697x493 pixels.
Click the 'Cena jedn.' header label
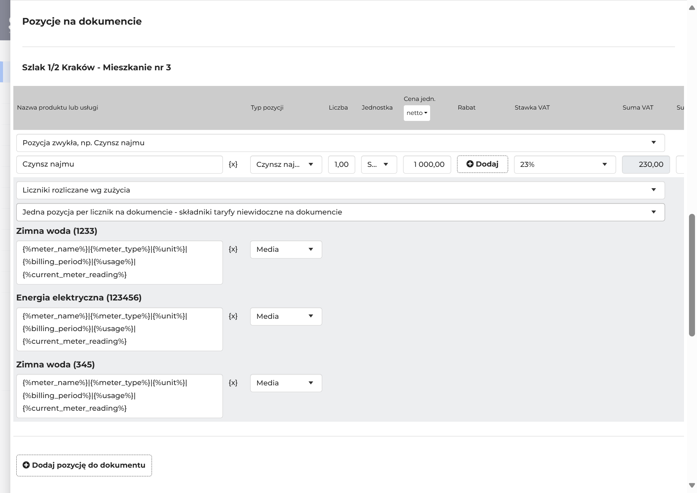(419, 99)
